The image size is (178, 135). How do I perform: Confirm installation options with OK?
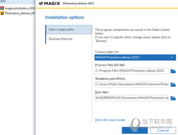135,130
